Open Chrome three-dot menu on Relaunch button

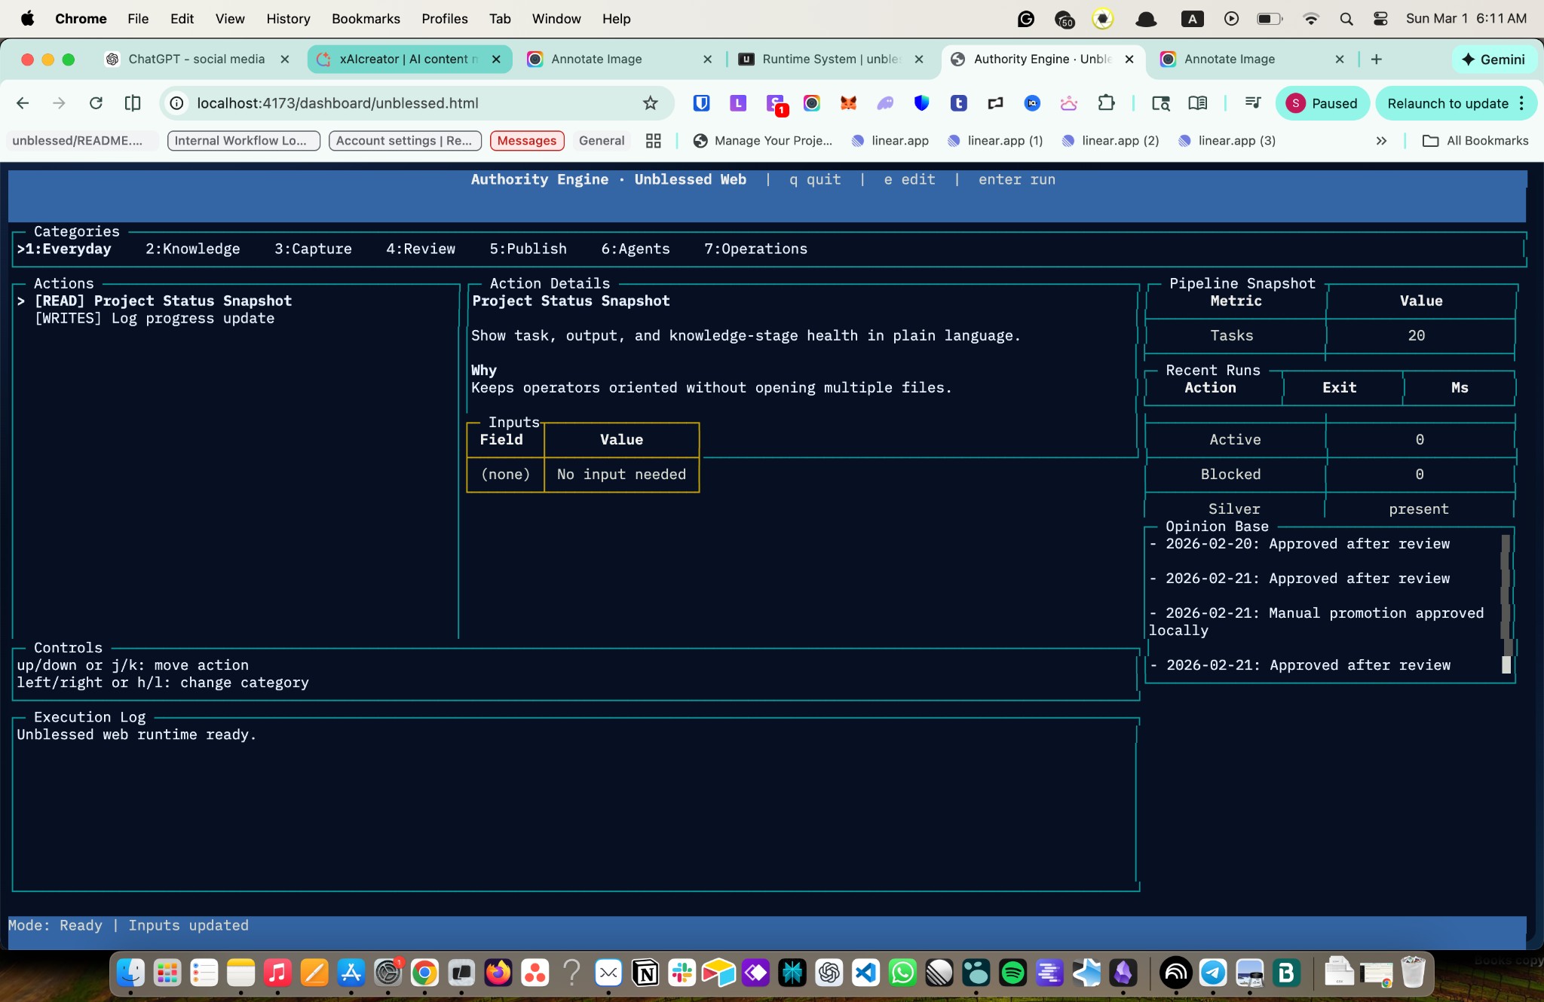pyautogui.click(x=1522, y=103)
